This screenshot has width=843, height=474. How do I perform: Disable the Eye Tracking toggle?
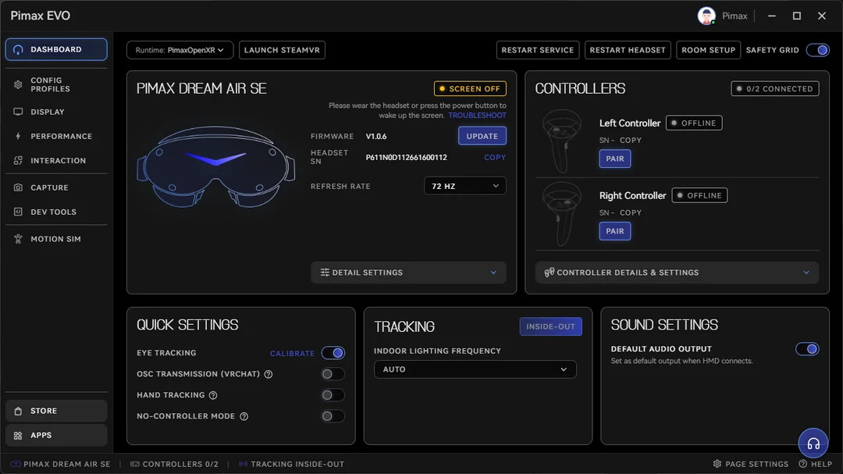pyautogui.click(x=333, y=353)
